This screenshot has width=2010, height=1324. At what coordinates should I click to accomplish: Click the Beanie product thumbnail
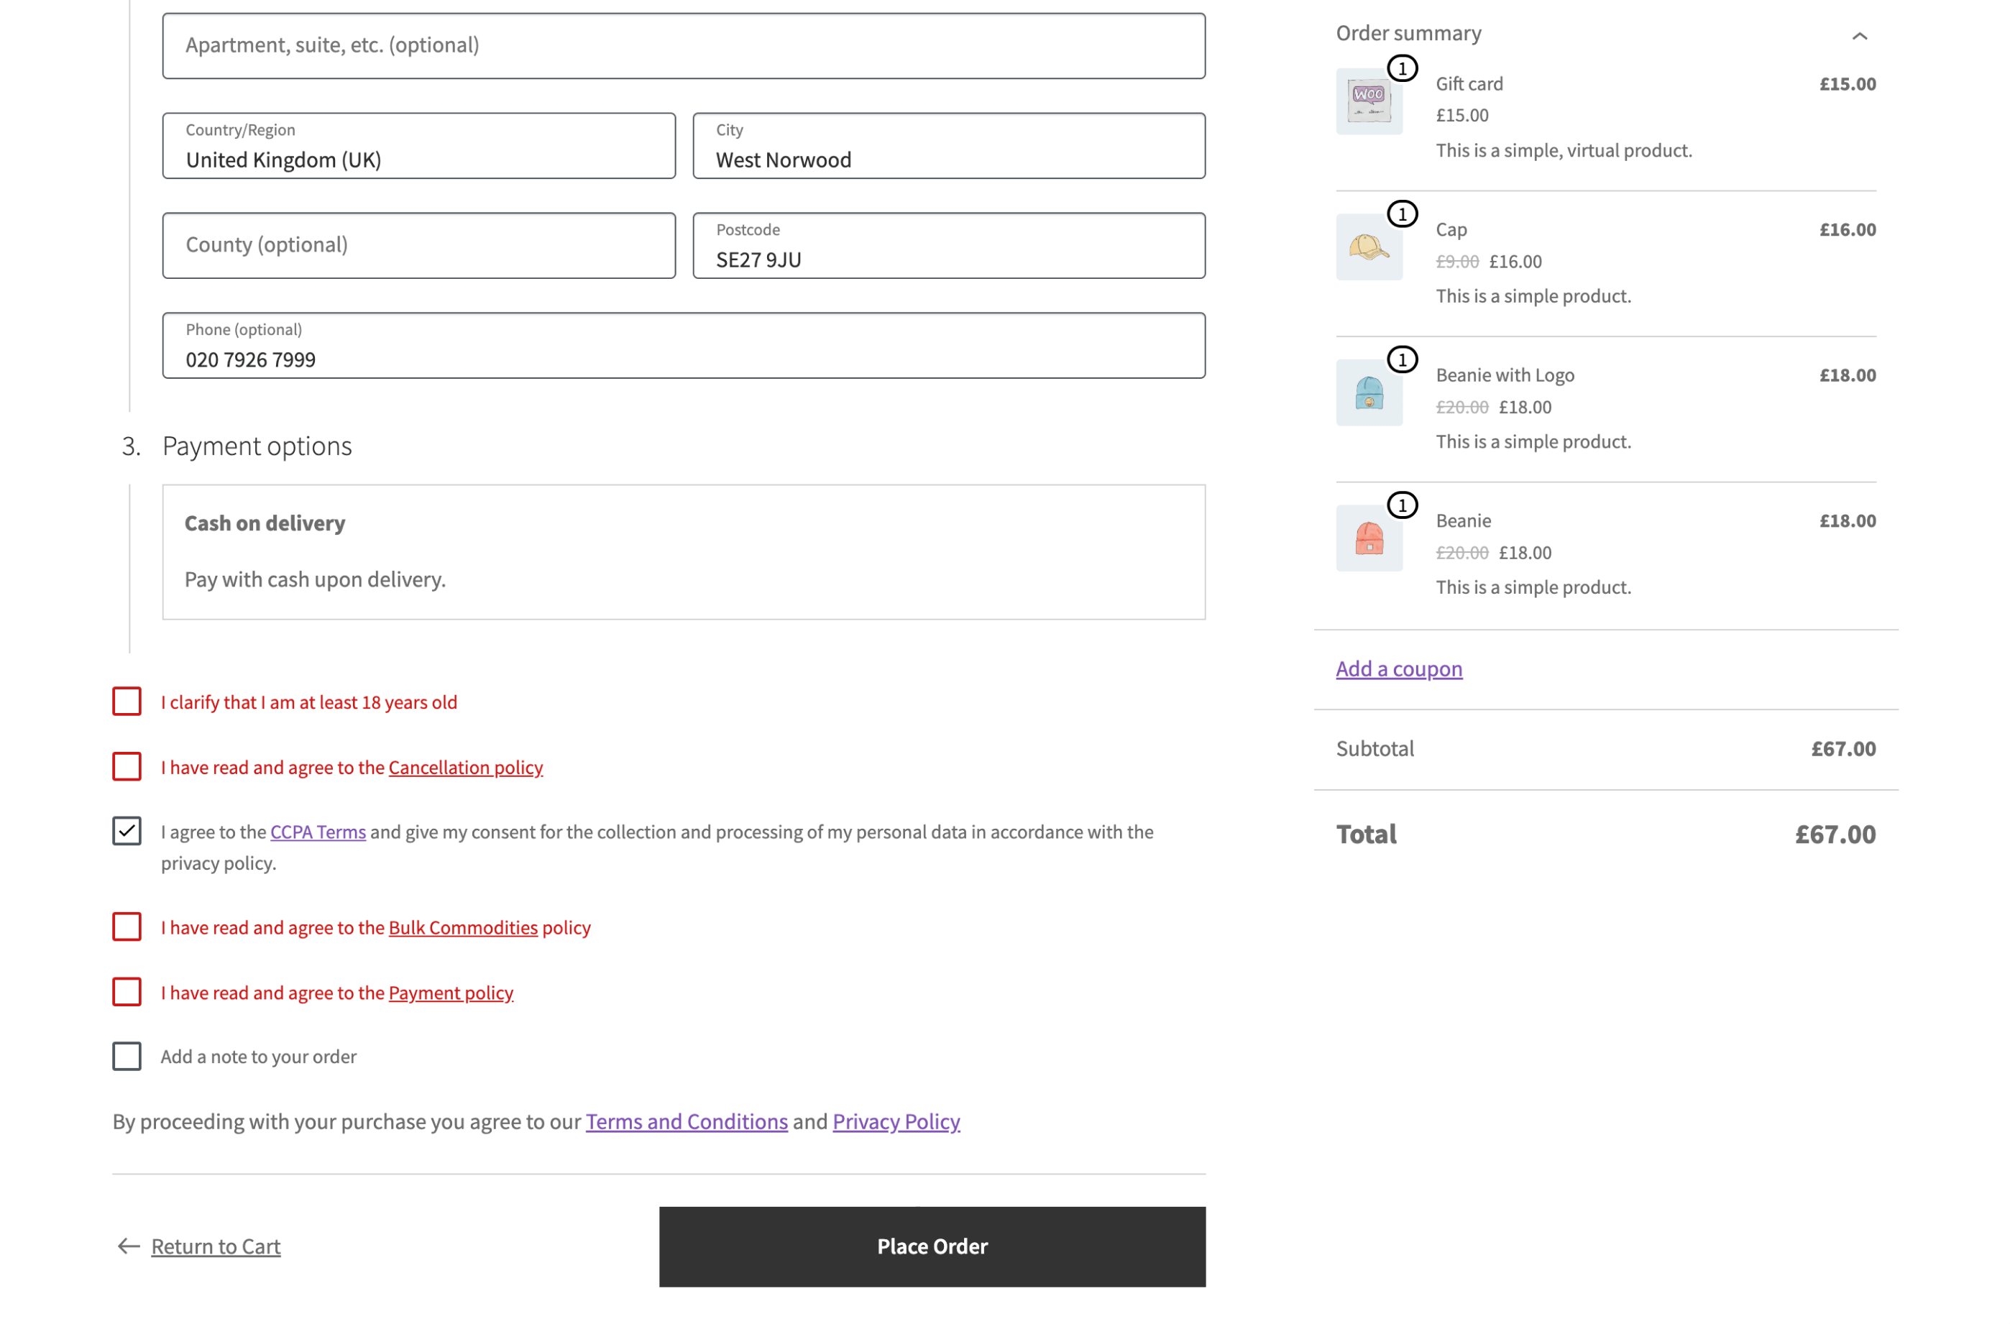coord(1368,537)
